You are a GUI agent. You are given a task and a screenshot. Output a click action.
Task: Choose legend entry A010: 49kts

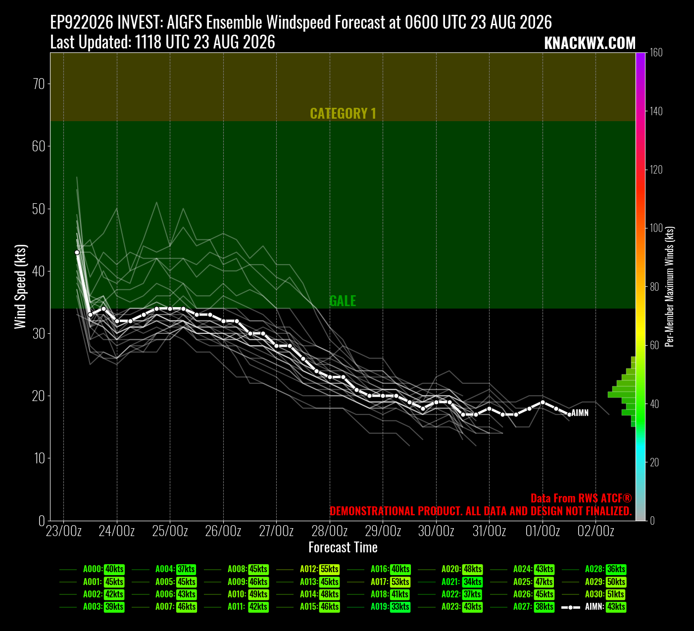[237, 594]
